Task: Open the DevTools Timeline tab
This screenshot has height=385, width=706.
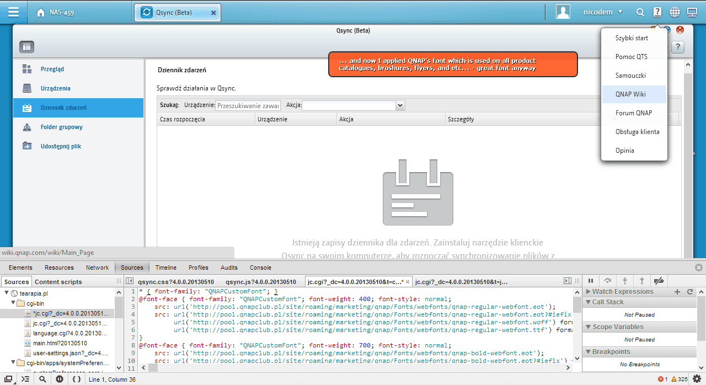Action: tap(165, 268)
